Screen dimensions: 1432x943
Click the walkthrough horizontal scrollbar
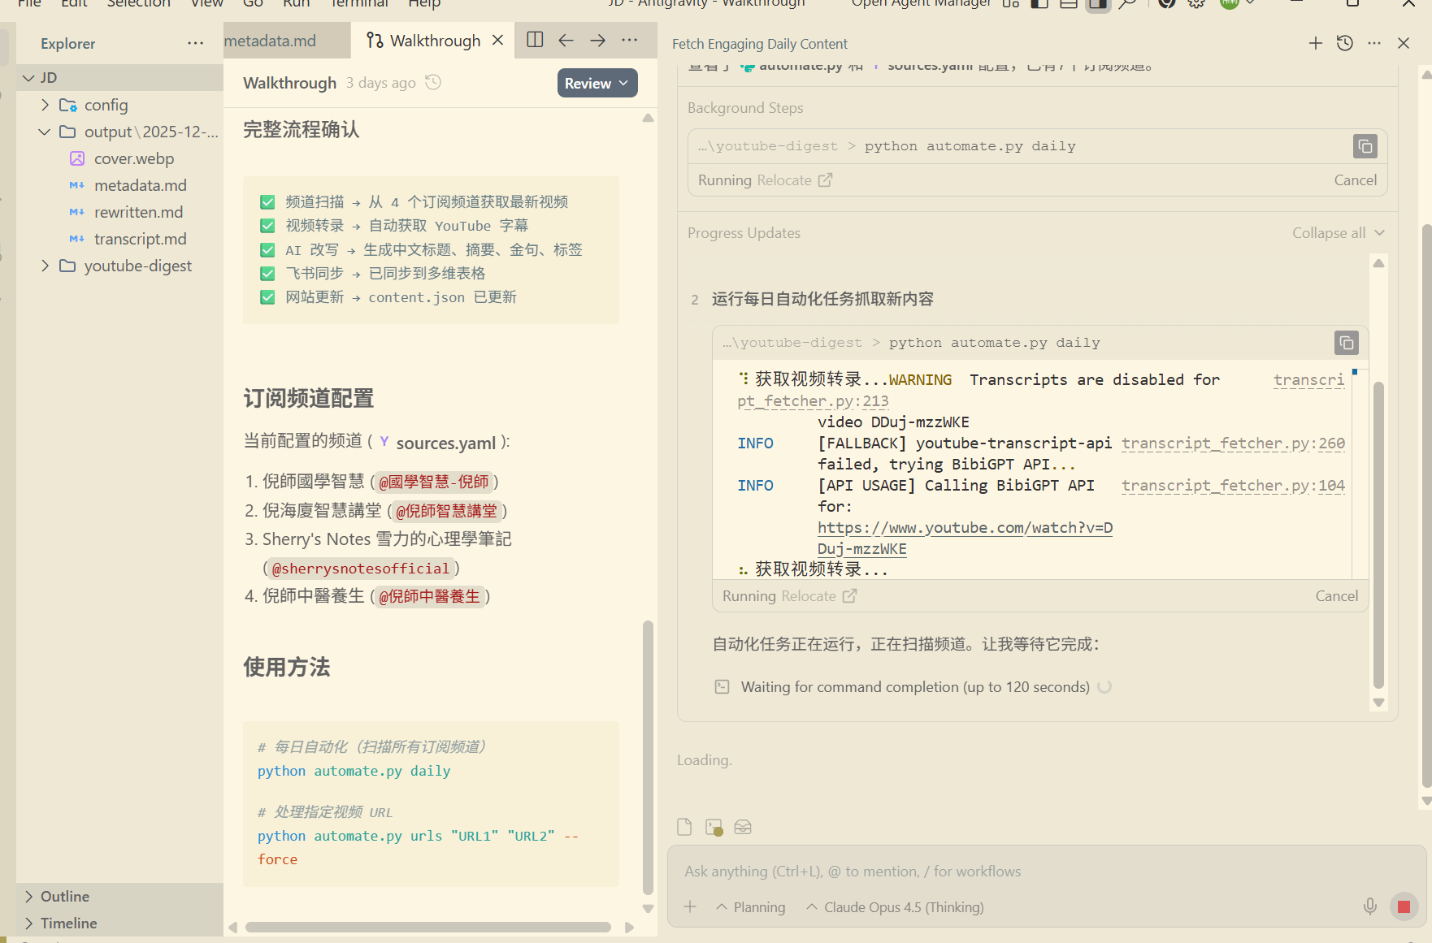point(428,927)
